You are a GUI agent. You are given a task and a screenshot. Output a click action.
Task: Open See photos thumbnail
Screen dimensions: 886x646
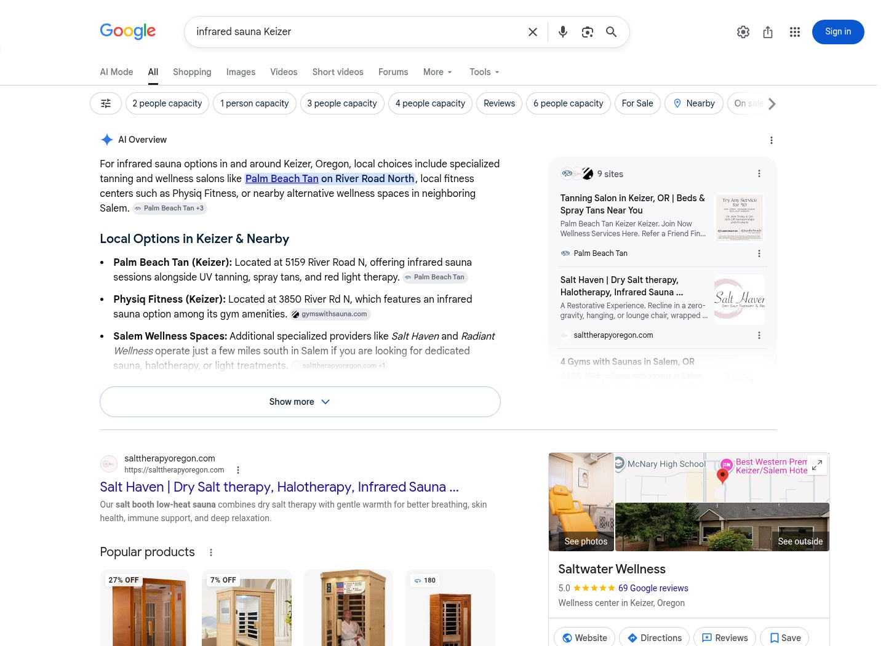pyautogui.click(x=581, y=502)
